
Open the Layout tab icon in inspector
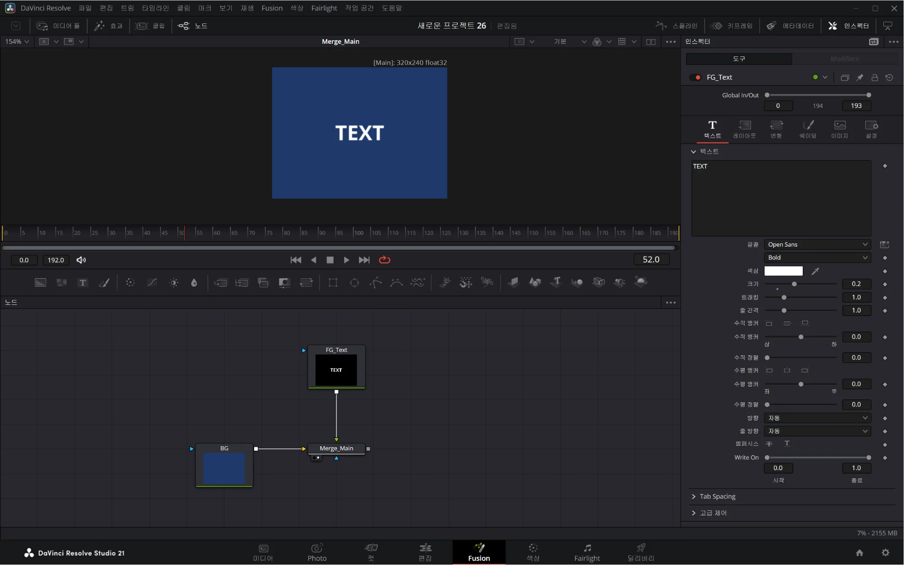pos(744,129)
